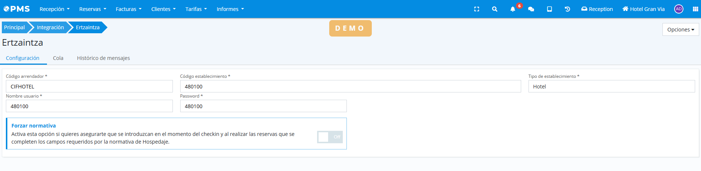Enable the Forzar normativa switch
The width and height of the screenshot is (701, 171).
(x=330, y=137)
